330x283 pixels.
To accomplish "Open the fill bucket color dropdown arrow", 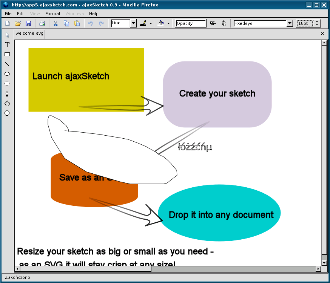I will (168, 23).
